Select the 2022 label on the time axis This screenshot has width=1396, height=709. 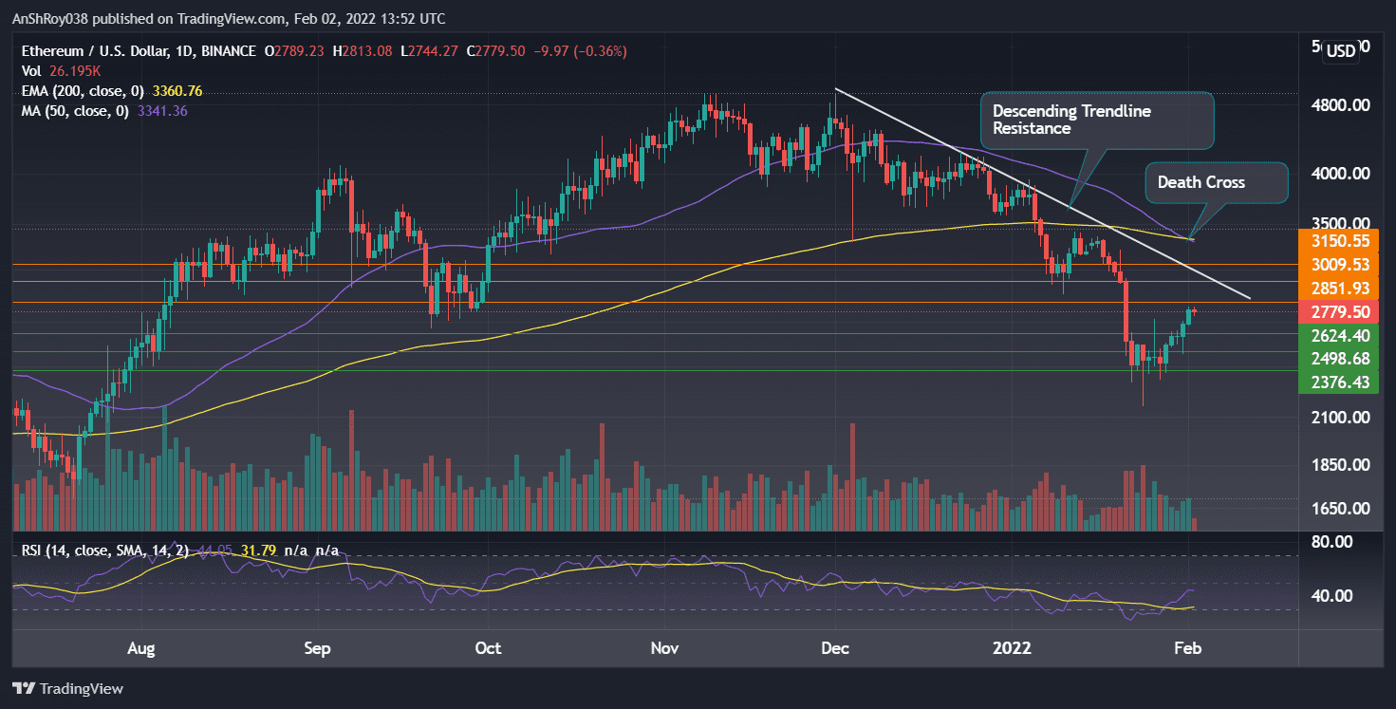[1012, 648]
